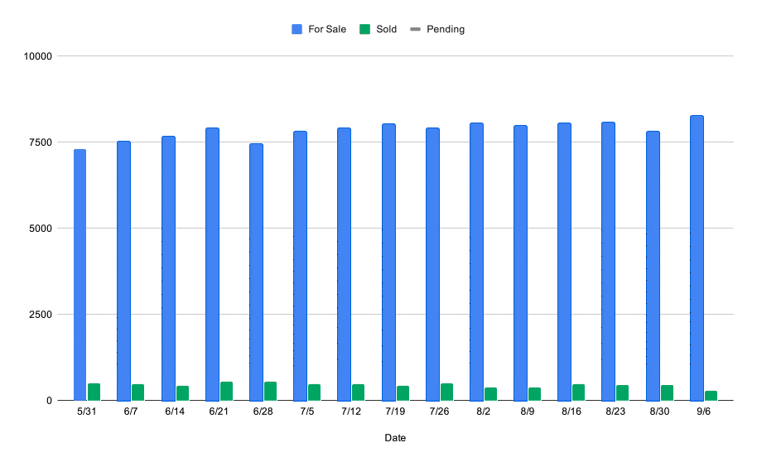Viewport: 757px width, 467px height.
Task: Select the Pending legend label
Action: click(446, 30)
